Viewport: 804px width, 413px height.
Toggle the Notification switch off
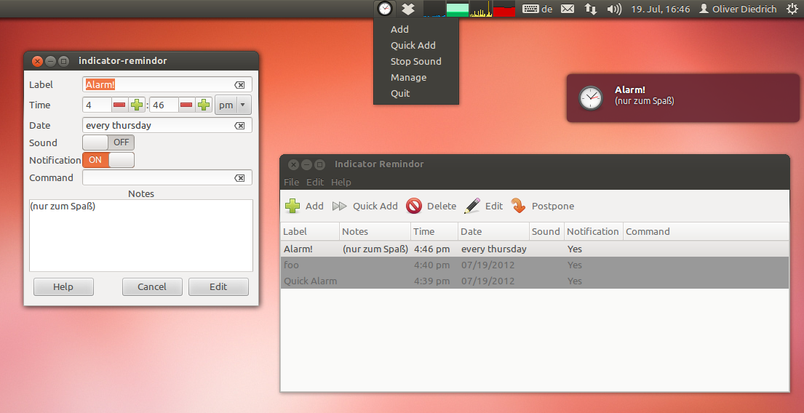click(x=108, y=160)
